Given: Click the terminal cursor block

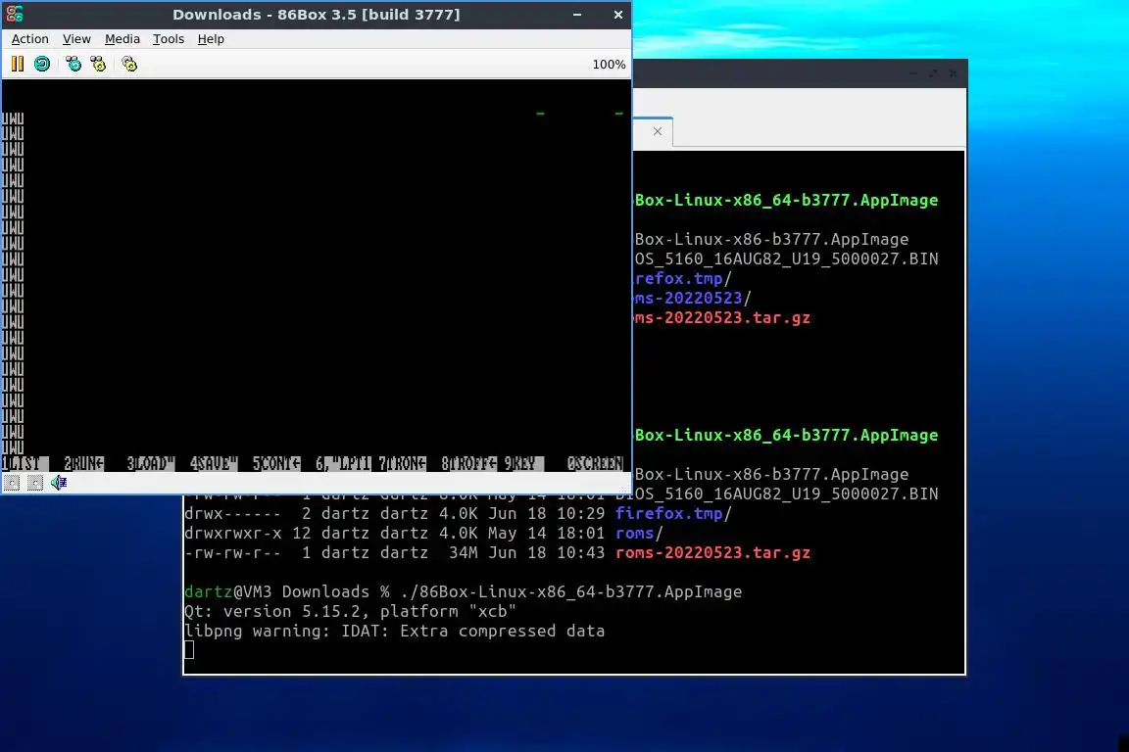Looking at the screenshot, I should pos(189,650).
